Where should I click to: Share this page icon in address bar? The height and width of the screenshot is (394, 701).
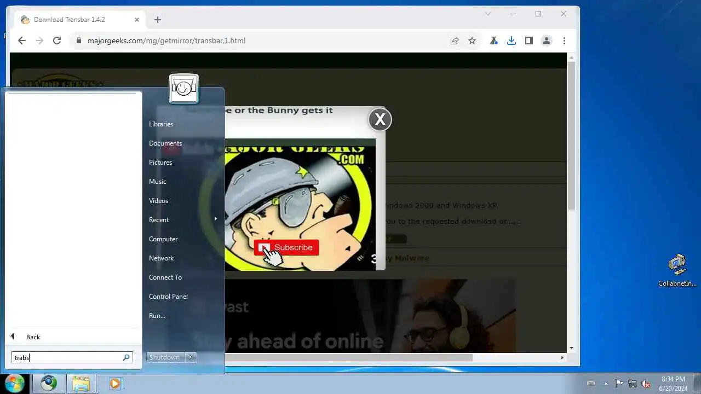[455, 40]
